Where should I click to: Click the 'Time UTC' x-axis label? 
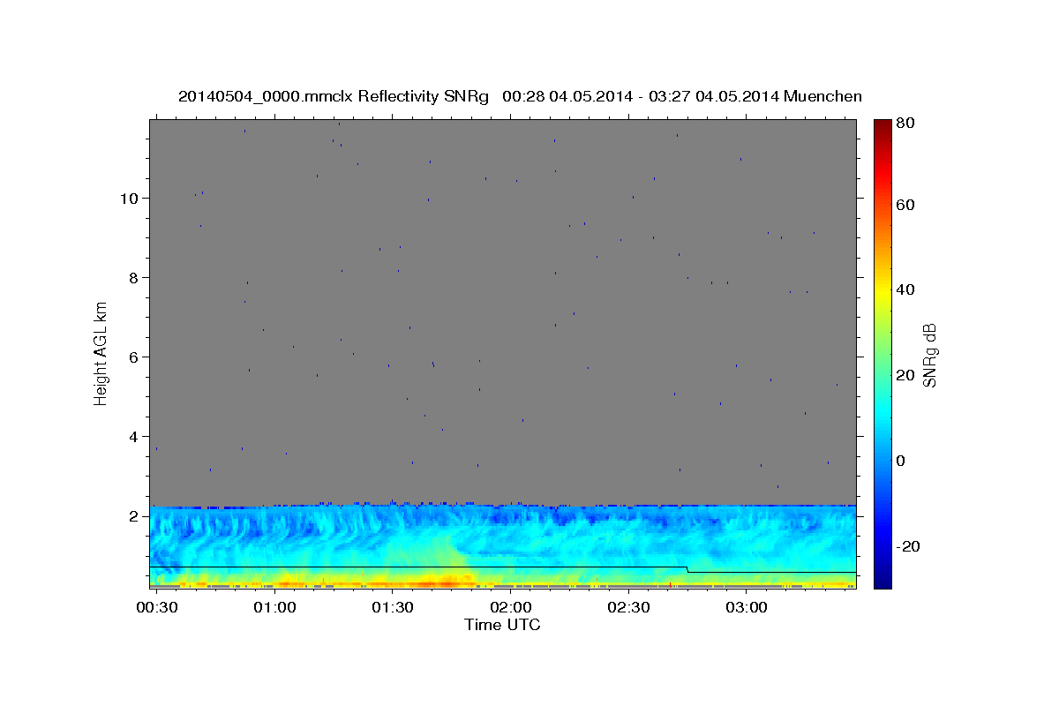502,625
